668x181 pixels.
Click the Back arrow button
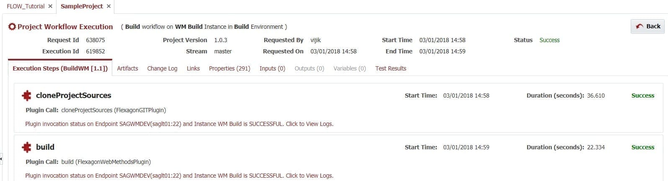[648, 26]
